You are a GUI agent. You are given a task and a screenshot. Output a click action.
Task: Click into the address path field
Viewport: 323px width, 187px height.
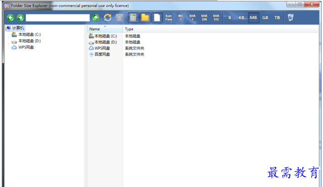pyautogui.click(x=58, y=18)
